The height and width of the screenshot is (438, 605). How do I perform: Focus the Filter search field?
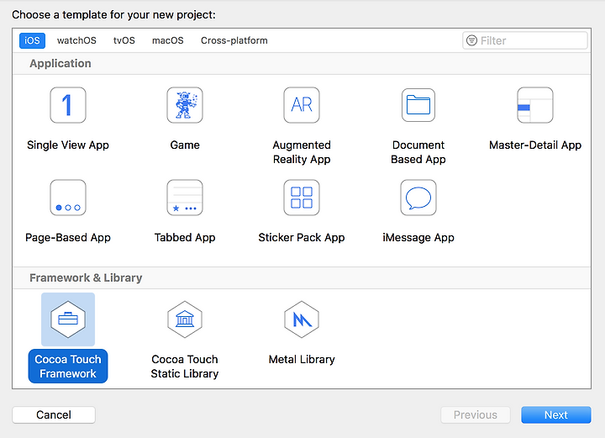point(524,40)
